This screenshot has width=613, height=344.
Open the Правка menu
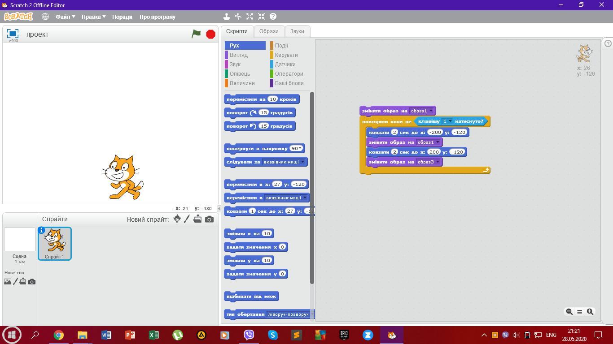(94, 17)
